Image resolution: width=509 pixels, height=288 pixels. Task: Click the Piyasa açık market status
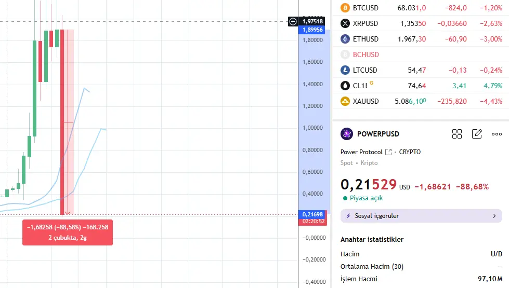coord(366,198)
